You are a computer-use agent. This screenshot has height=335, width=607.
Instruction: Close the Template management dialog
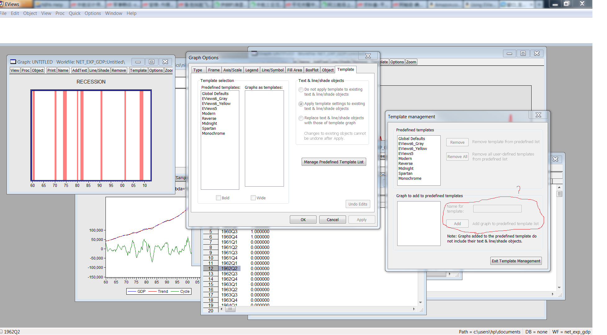click(x=538, y=115)
